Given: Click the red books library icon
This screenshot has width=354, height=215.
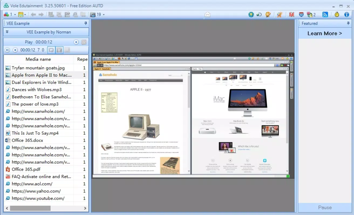Looking at the screenshot, I should click(291, 15).
